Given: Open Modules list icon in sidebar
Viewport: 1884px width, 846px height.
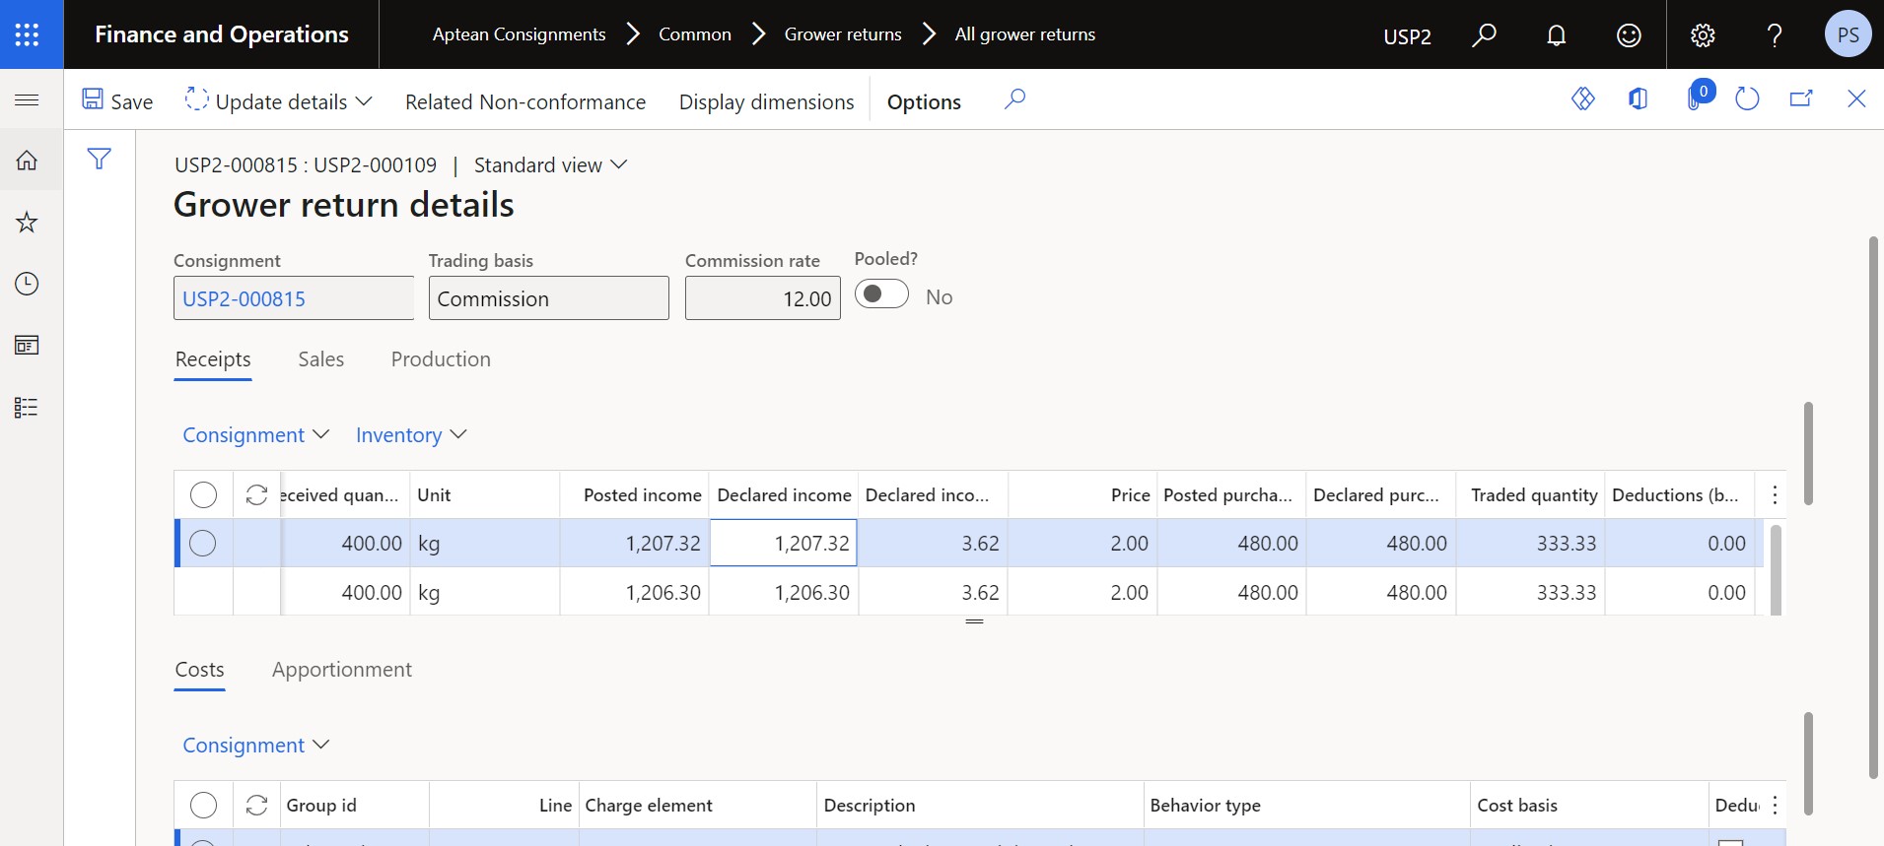Looking at the screenshot, I should point(27,408).
